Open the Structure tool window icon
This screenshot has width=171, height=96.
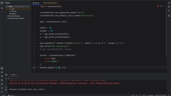pos(2,8)
